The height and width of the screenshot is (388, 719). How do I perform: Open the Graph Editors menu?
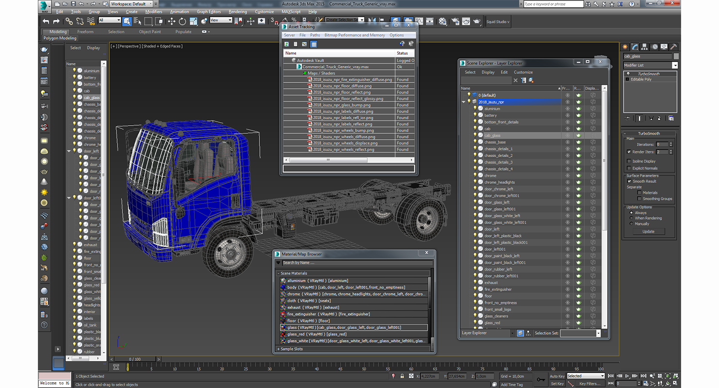click(x=209, y=12)
